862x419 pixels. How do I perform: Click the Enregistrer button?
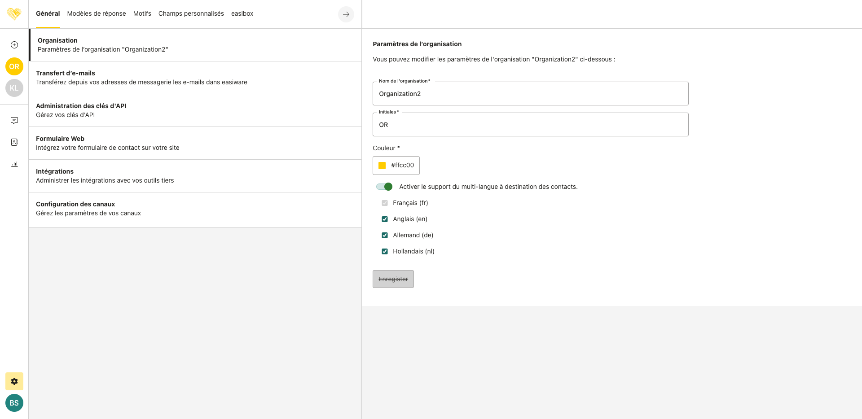point(393,279)
